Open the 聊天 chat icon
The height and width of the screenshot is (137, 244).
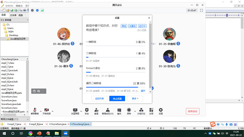tap(119, 110)
